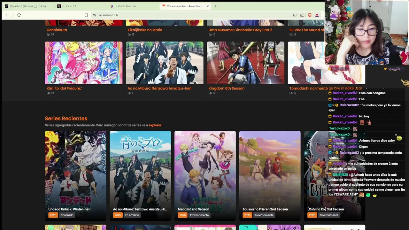This screenshot has width=409, height=230.
Task: Open Kikaijikake no Marie title link
Action: [145, 30]
